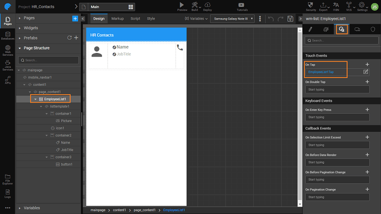This screenshot has height=214, width=381.
Task: Switch to the Script tab
Action: coord(135,19)
